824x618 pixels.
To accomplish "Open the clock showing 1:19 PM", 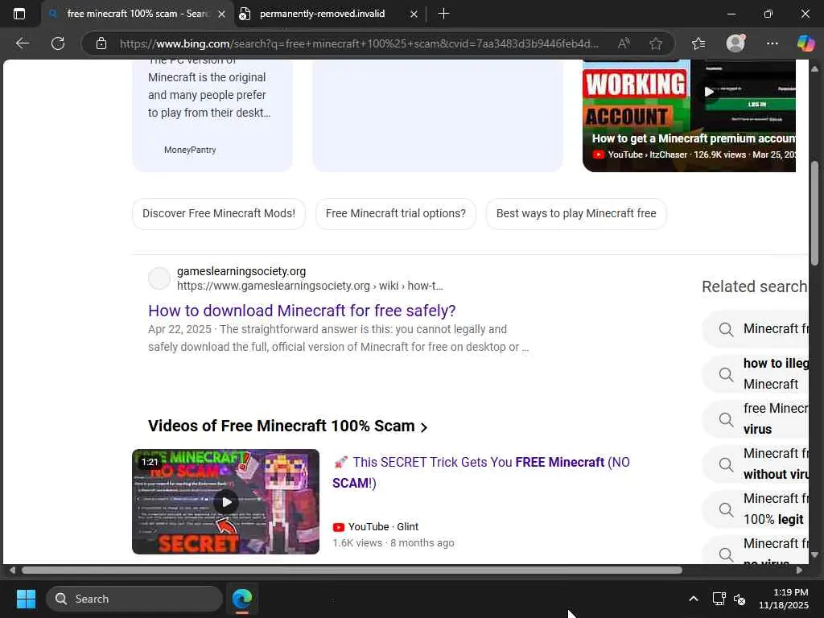I will pyautogui.click(x=783, y=599).
